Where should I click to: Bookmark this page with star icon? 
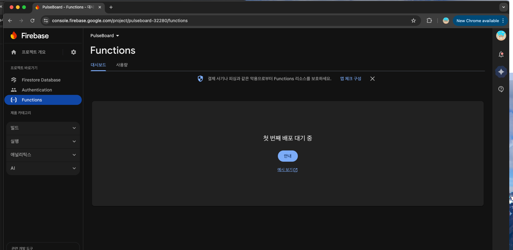[414, 21]
